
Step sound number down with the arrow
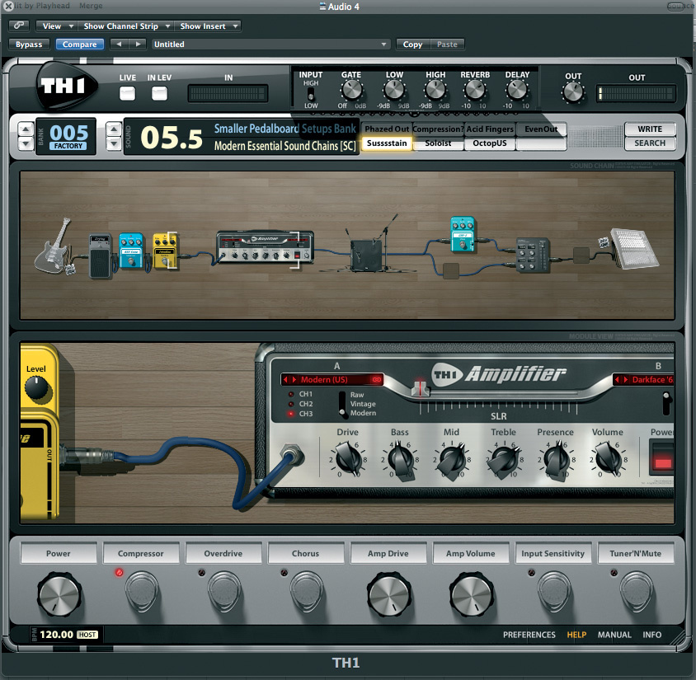point(114,143)
